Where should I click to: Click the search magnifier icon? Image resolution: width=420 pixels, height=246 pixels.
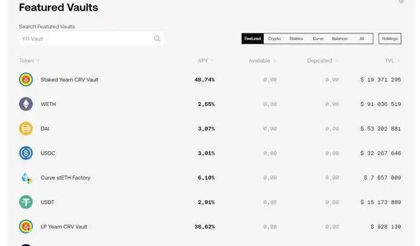tap(157, 39)
